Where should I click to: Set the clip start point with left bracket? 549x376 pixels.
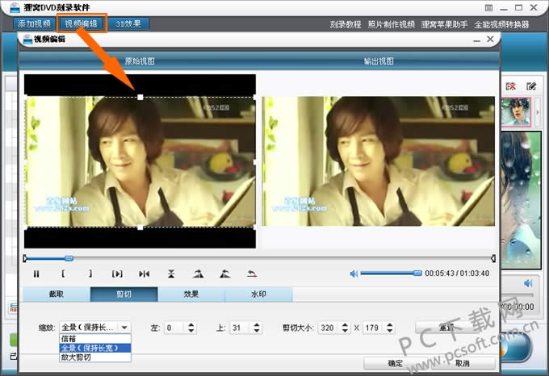[63, 274]
